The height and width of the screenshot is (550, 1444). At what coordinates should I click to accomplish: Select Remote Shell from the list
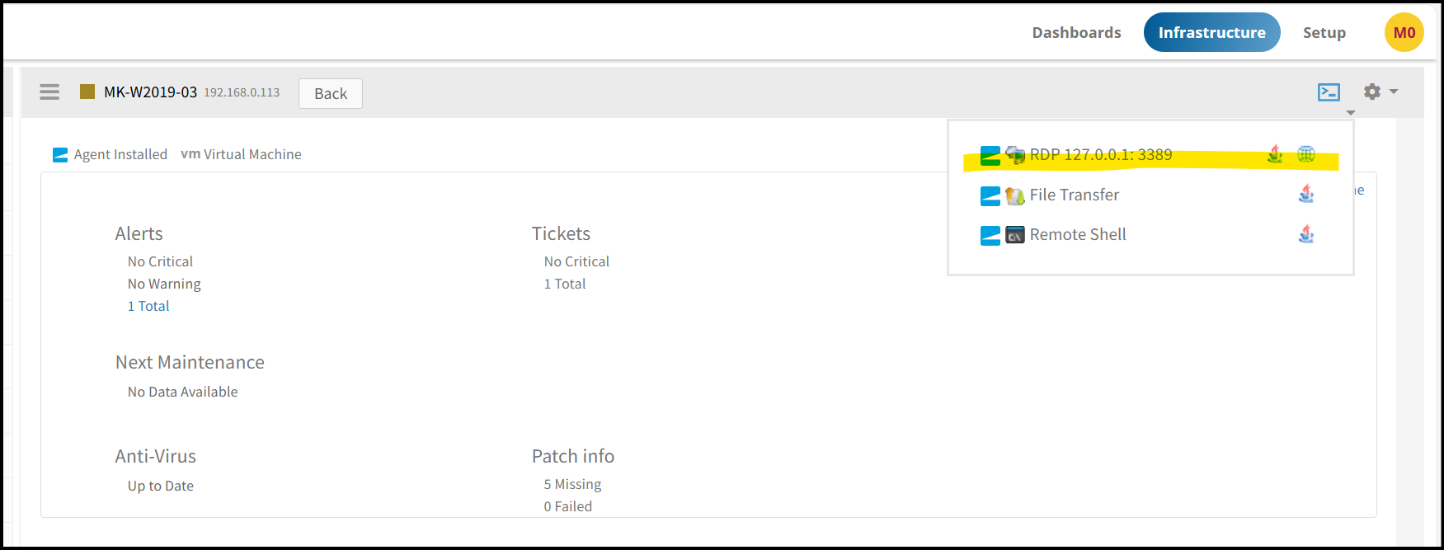pyautogui.click(x=1077, y=234)
